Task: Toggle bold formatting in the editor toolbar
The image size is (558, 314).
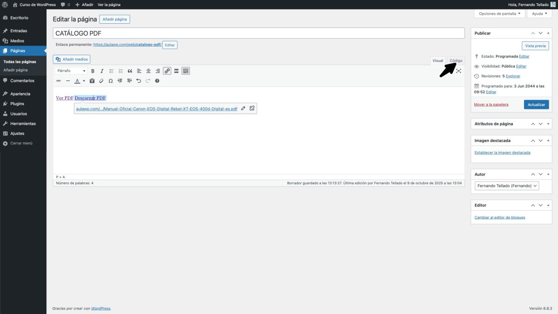Action: tap(93, 71)
